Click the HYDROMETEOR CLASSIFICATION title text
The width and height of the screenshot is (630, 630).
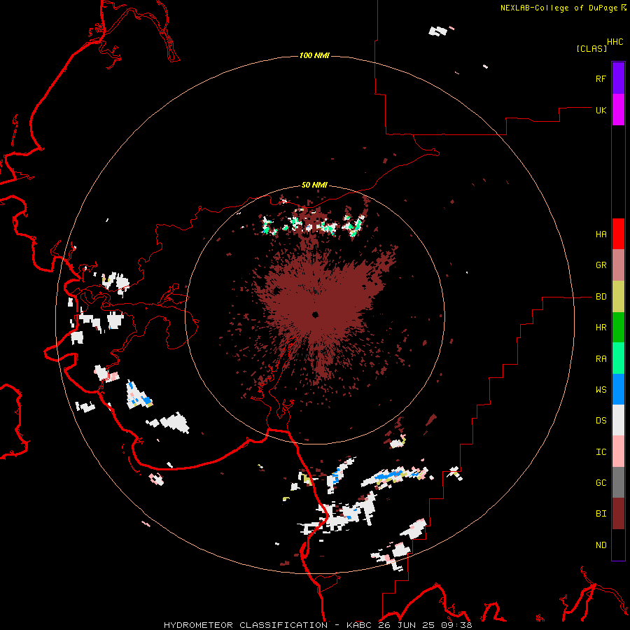[246, 625]
